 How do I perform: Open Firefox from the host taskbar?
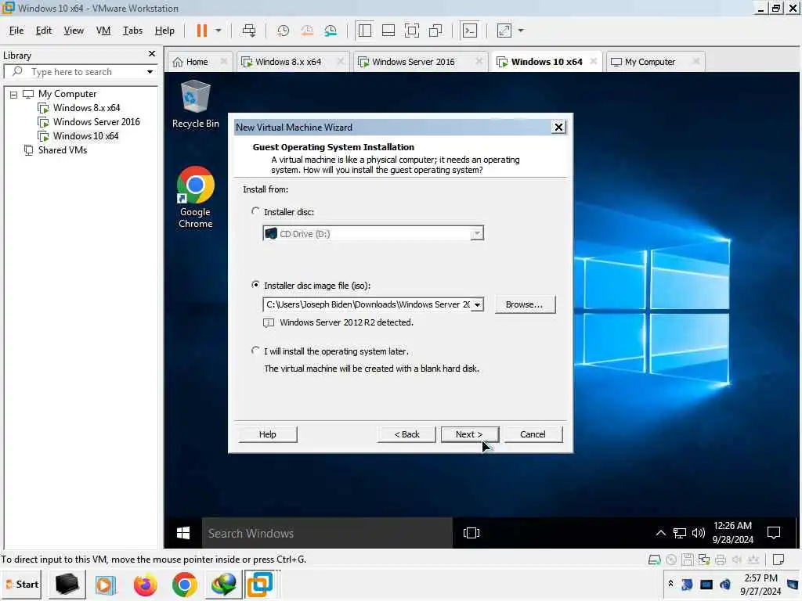point(145,585)
